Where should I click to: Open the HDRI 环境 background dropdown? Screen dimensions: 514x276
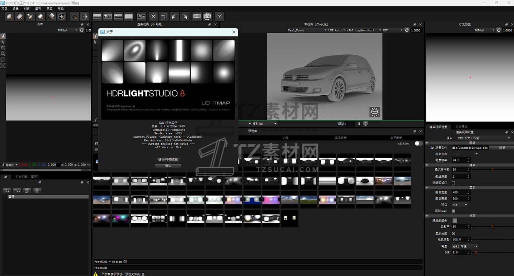click(465, 246)
